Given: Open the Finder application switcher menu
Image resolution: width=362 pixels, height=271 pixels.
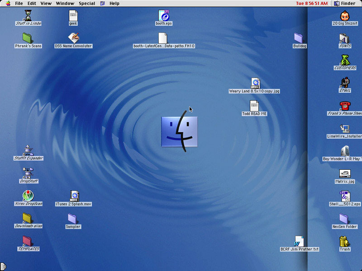Looking at the screenshot, I should point(345,4).
